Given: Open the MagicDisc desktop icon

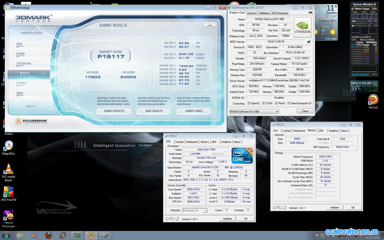Looking at the screenshot, I should 9,148.
